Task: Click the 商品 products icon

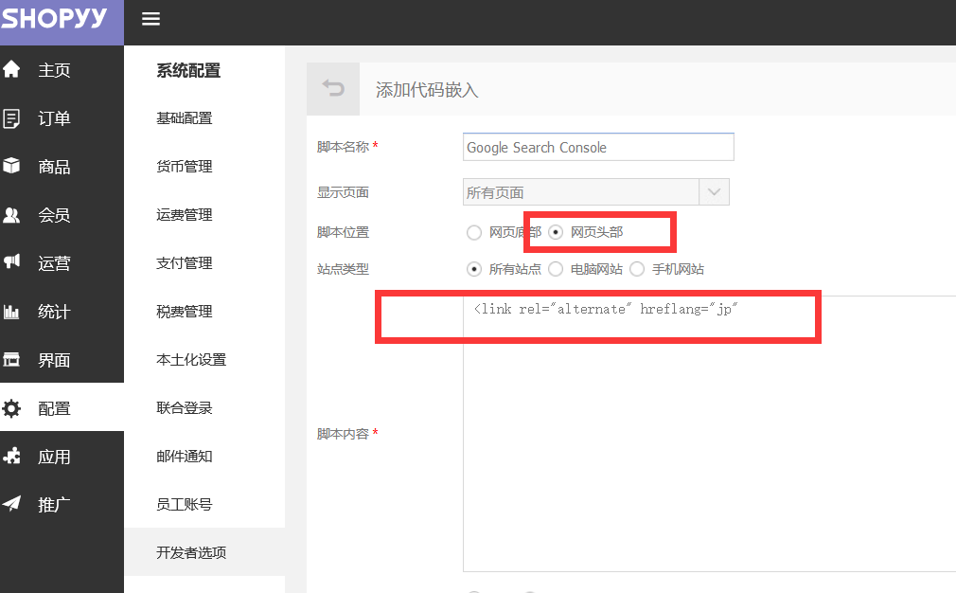Action: click(x=11, y=166)
